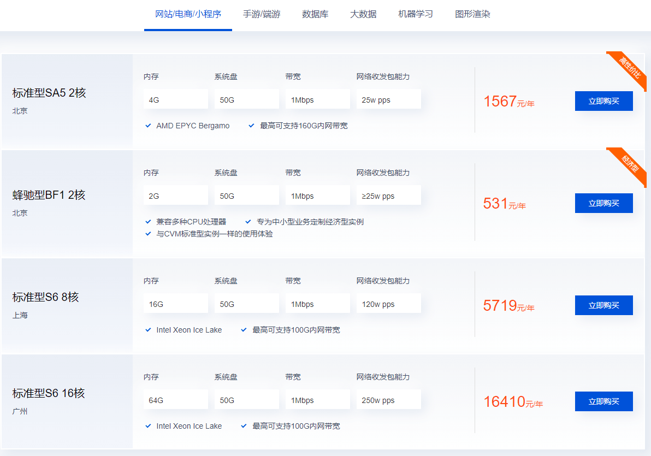Click the 2G memory value box

[x=176, y=196]
